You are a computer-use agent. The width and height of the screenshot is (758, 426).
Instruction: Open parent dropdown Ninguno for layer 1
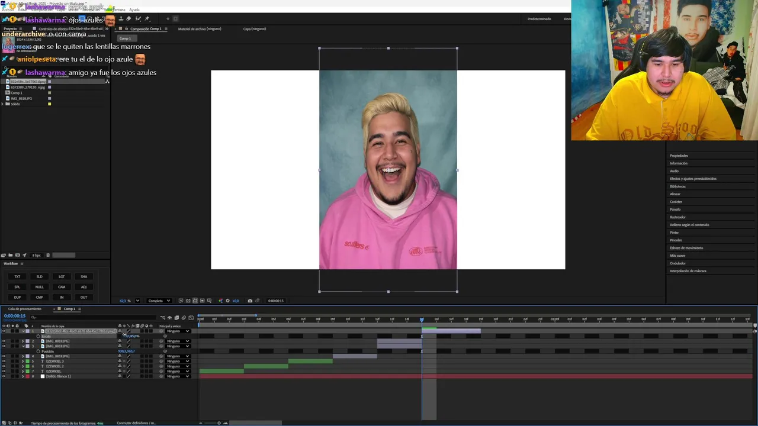(178, 331)
